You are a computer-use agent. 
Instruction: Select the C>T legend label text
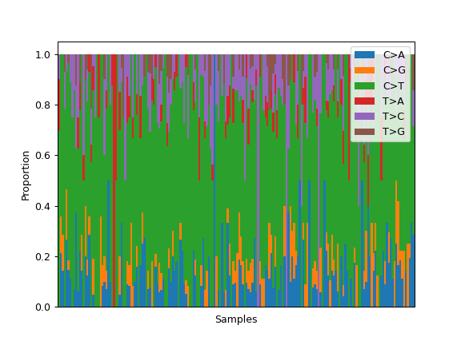394,85
